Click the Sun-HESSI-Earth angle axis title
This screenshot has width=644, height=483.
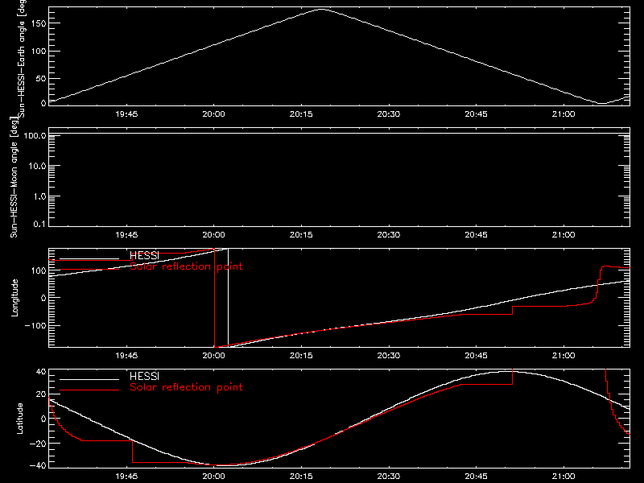coord(22,59)
